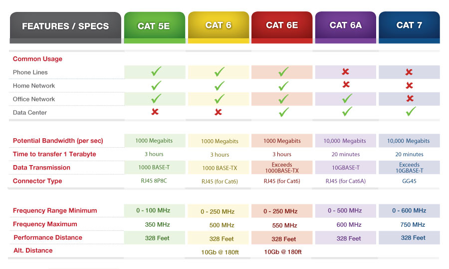Click the CAT 5E Data Center red X
The height and width of the screenshot is (269, 449).
[x=155, y=112]
